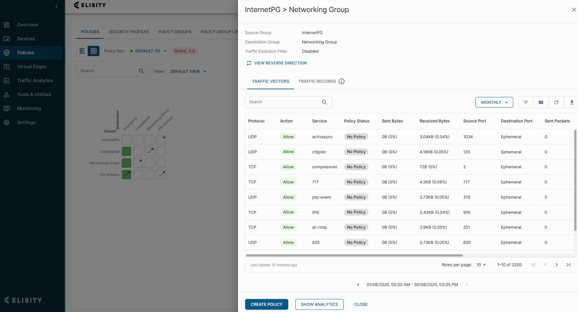Switch to grid matrix view toggle
This screenshot has height=312, width=578.
[94, 51]
